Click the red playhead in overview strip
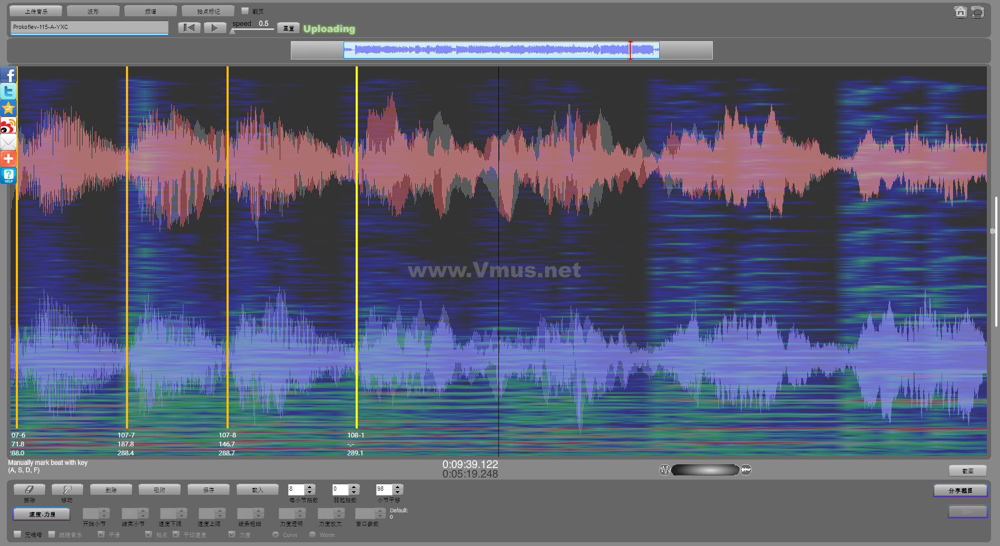This screenshot has width=1000, height=546. tap(630, 50)
